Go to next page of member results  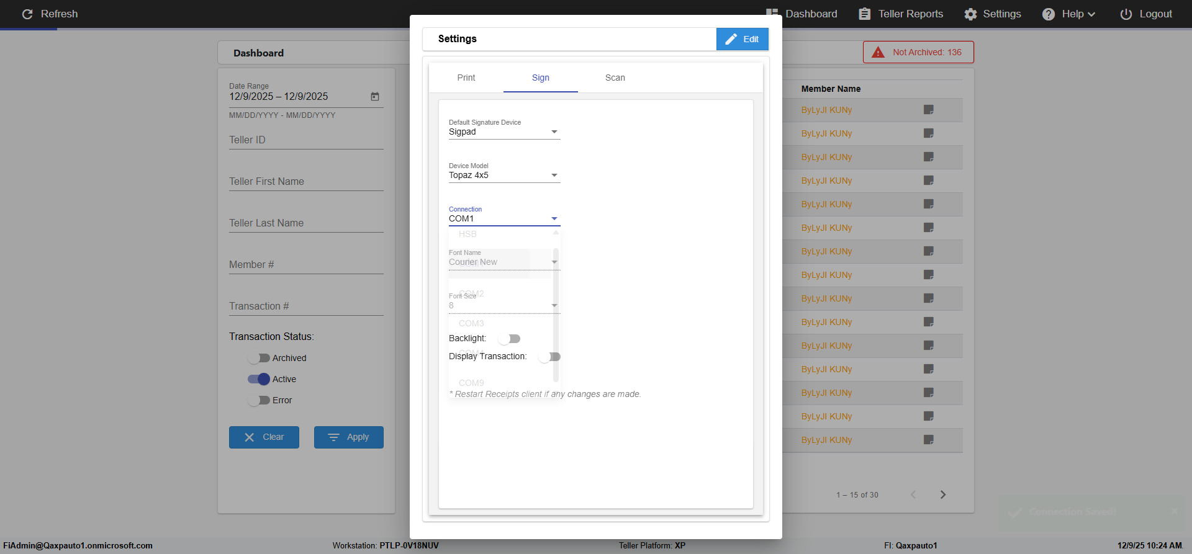[x=943, y=494]
